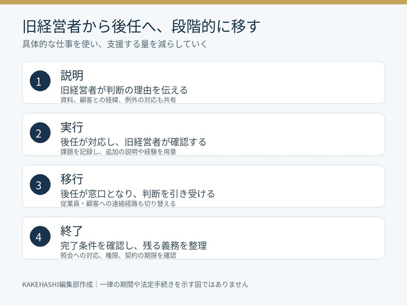Click the line 後任が対応し、旧経営者が確認する
Image resolution: width=407 pixels, height=305 pixels.
coord(134,142)
